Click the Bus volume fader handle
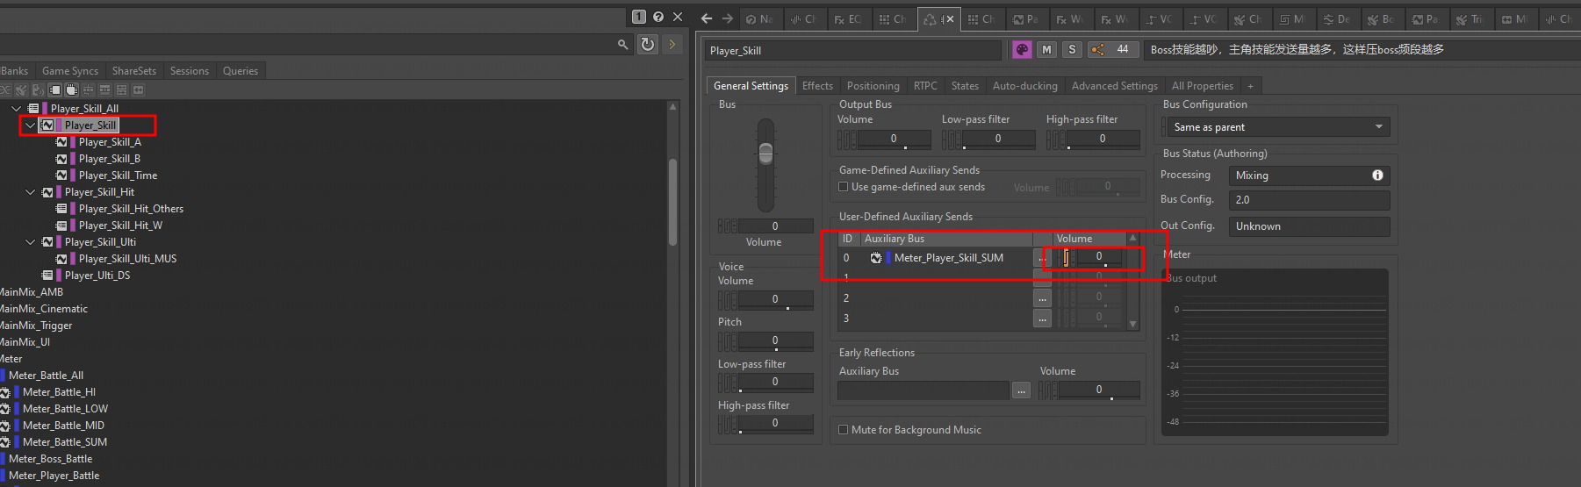This screenshot has height=487, width=1581. click(765, 154)
